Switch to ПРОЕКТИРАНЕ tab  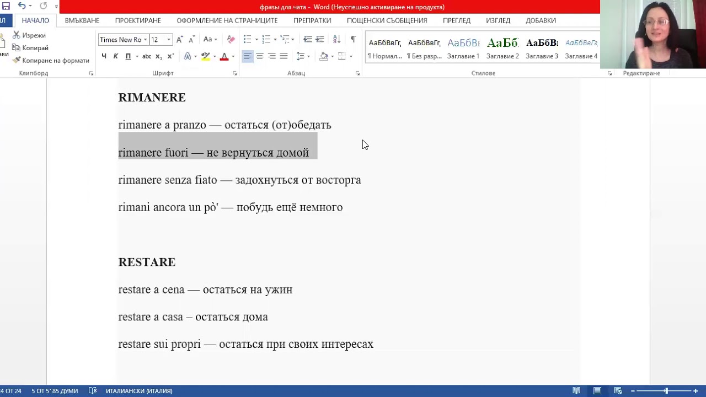click(138, 20)
